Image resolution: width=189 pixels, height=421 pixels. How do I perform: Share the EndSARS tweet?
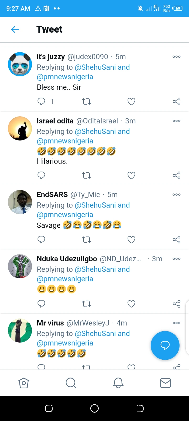click(x=176, y=239)
